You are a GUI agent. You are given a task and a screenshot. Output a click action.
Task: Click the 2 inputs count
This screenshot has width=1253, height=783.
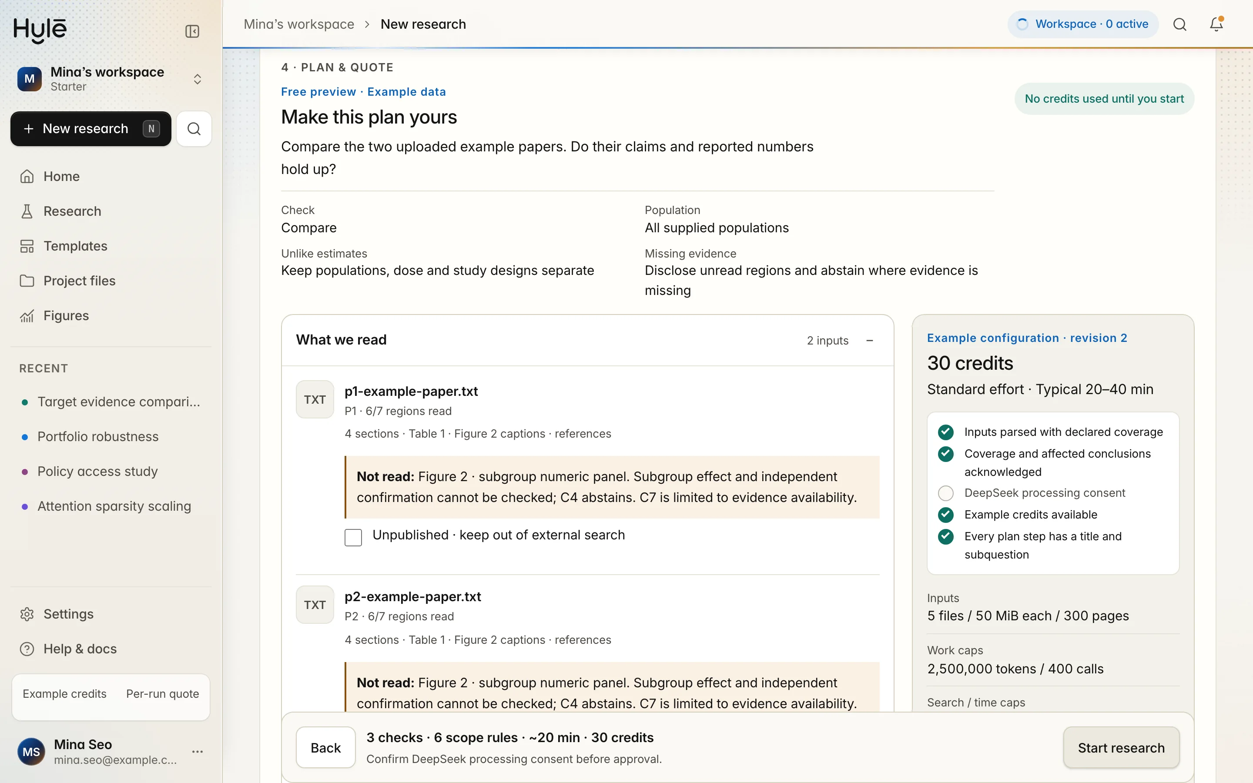tap(828, 341)
